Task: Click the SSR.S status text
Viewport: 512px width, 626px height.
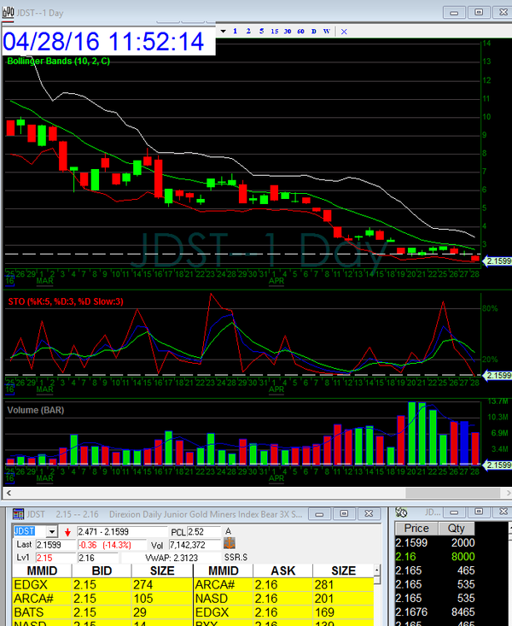Action: click(236, 558)
